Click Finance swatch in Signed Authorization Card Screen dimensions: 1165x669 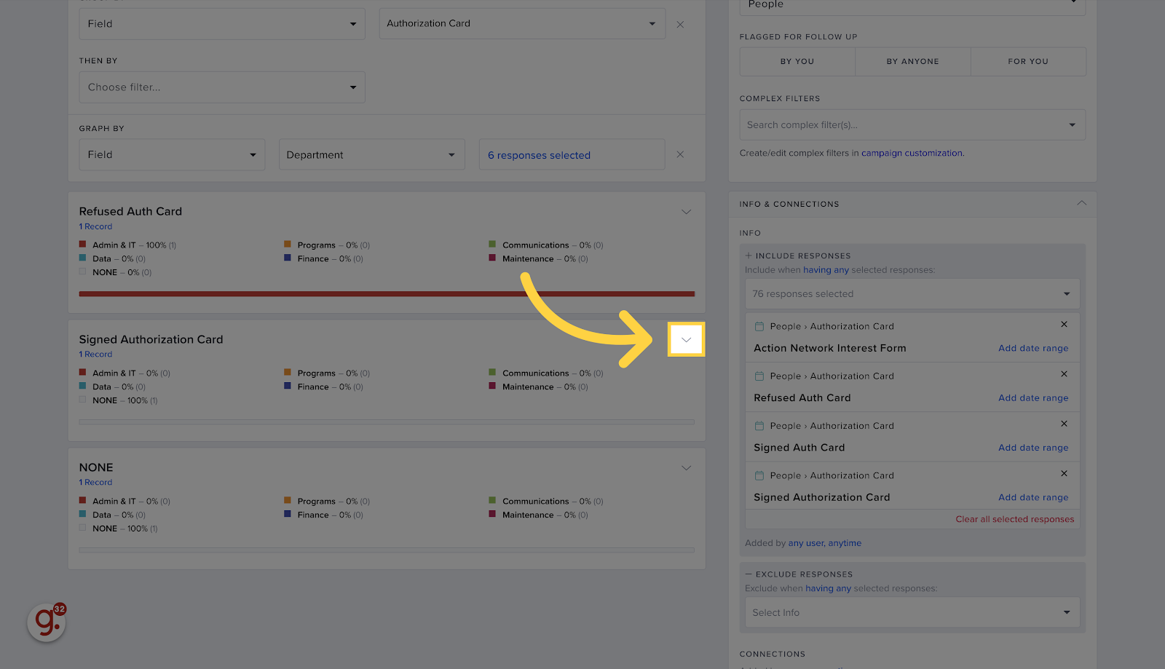[x=288, y=387]
